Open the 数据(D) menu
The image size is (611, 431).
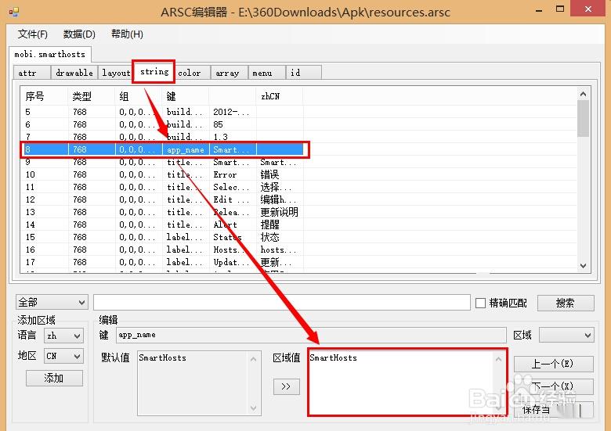[79, 34]
